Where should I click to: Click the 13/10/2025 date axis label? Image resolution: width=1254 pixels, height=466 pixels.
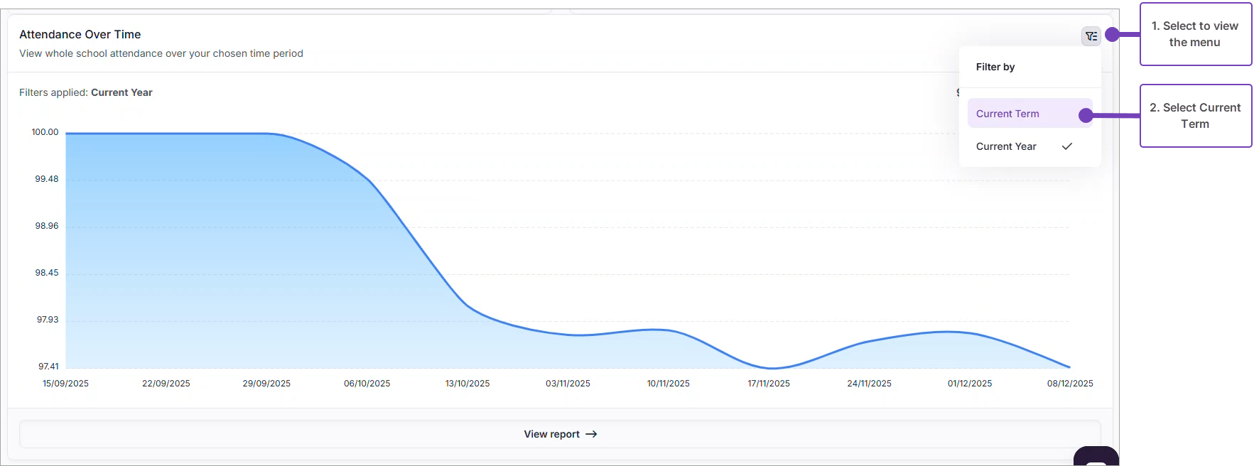click(467, 384)
